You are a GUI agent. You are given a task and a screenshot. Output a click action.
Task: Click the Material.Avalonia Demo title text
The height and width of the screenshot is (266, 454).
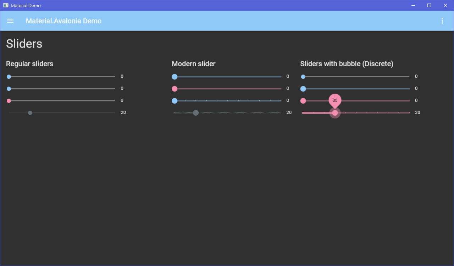coord(64,21)
